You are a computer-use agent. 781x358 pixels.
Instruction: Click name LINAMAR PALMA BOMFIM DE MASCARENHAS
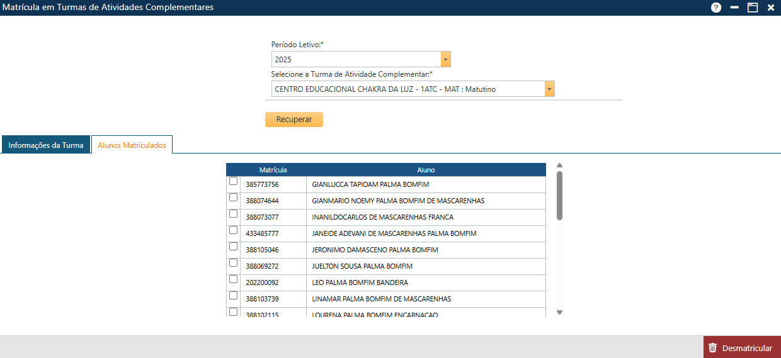coord(382,299)
